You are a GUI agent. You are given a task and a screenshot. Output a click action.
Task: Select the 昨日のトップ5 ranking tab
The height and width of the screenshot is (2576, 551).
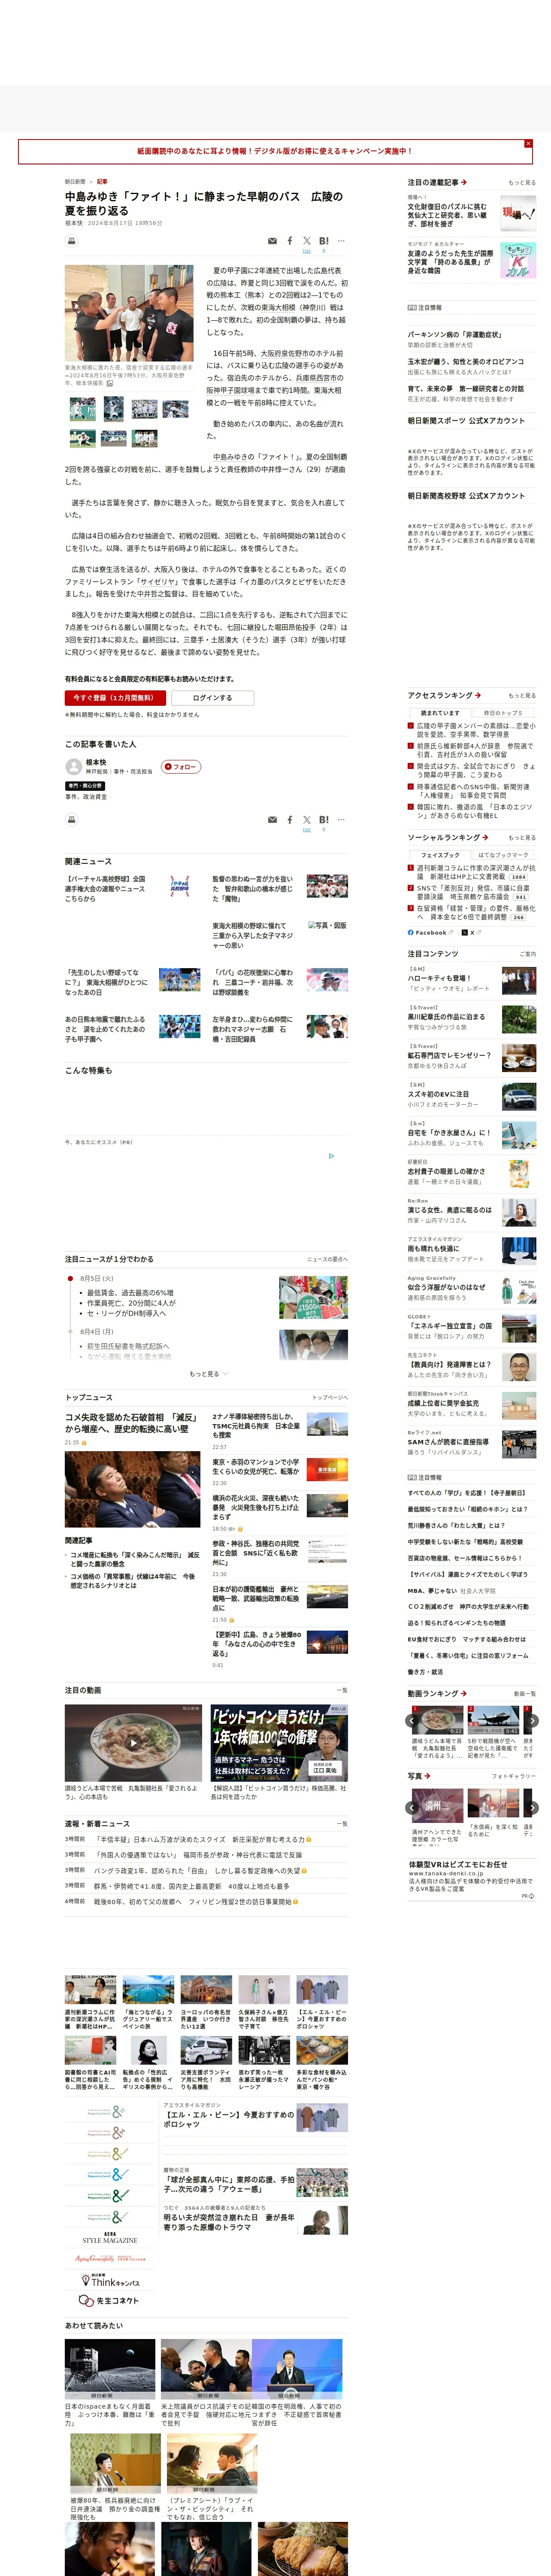(x=503, y=713)
